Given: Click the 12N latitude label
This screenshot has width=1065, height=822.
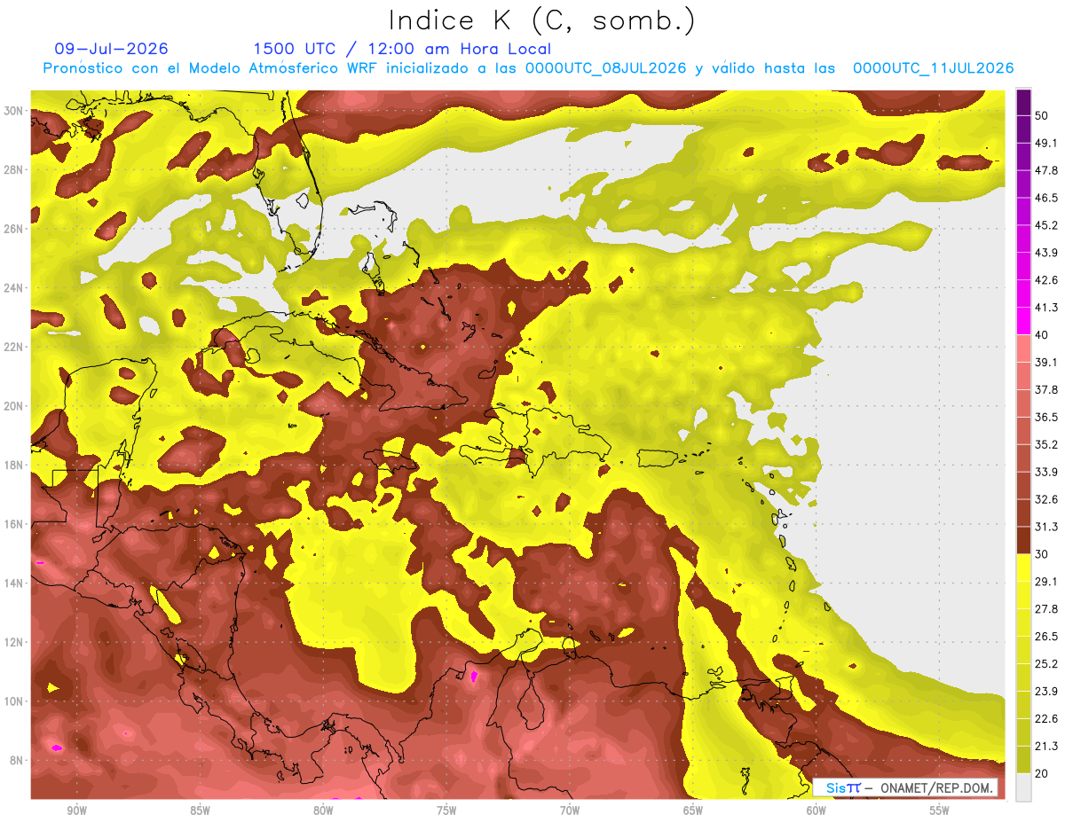Looking at the screenshot, I should [x=14, y=642].
